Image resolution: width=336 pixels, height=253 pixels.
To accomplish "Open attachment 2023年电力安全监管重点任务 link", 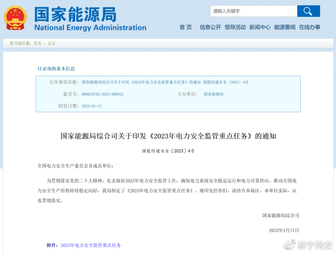I will click(91, 245).
